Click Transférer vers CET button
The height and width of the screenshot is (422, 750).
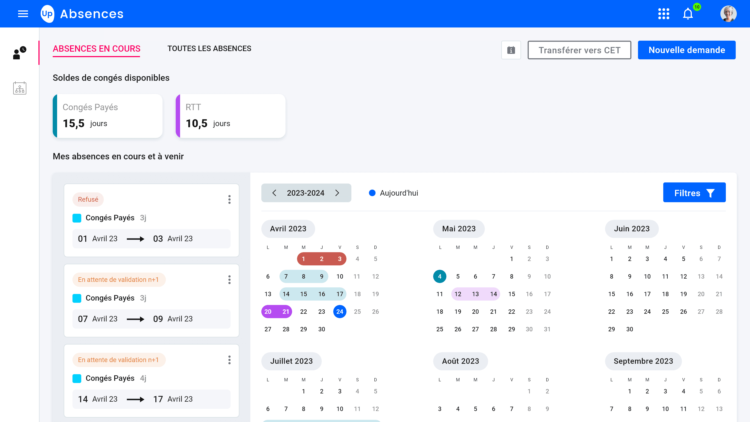pyautogui.click(x=579, y=50)
